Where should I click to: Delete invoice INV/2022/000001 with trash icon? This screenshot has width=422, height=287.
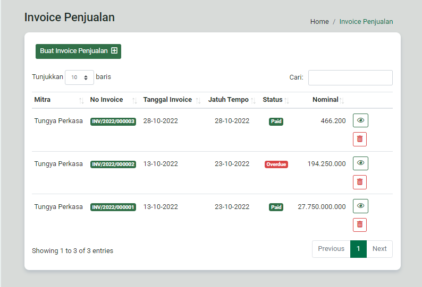pyautogui.click(x=360, y=224)
